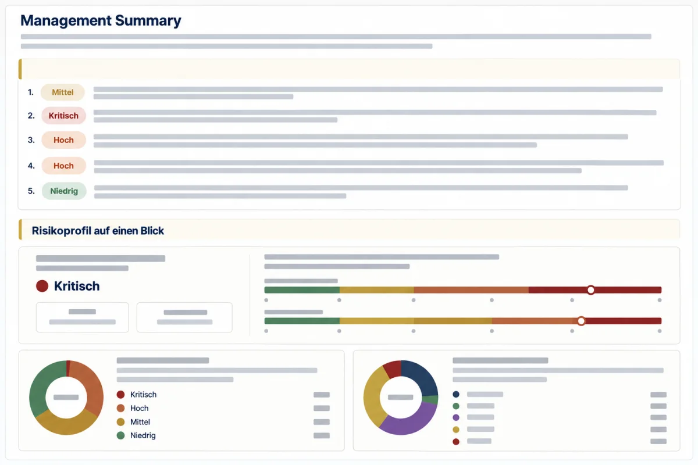Click the yellow segment of the upper risk bar
Image resolution: width=698 pixels, height=465 pixels.
(377, 289)
